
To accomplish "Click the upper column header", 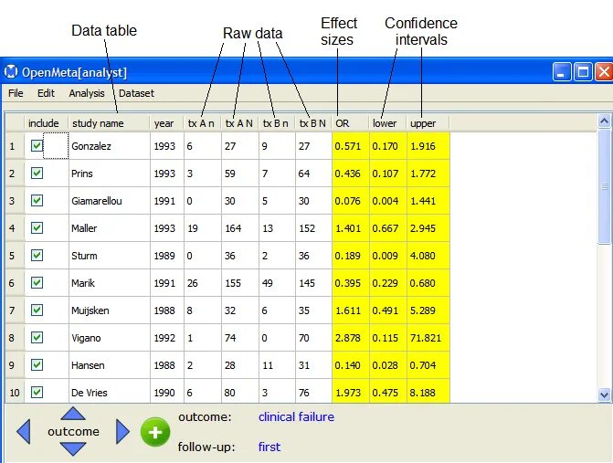I will (428, 123).
